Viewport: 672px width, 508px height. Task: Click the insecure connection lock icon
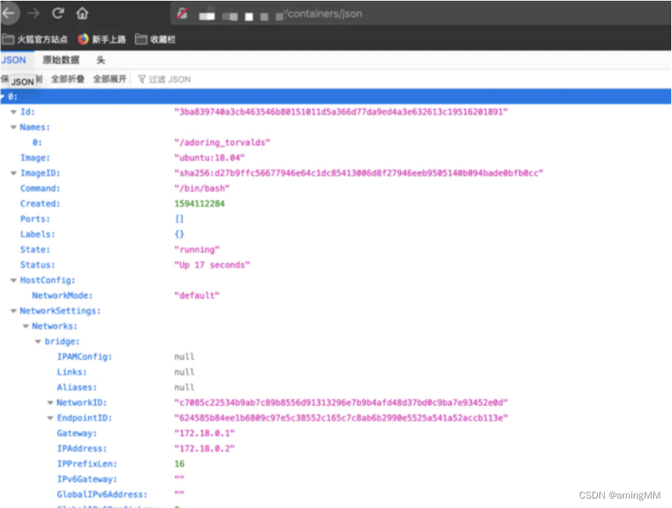point(183,13)
